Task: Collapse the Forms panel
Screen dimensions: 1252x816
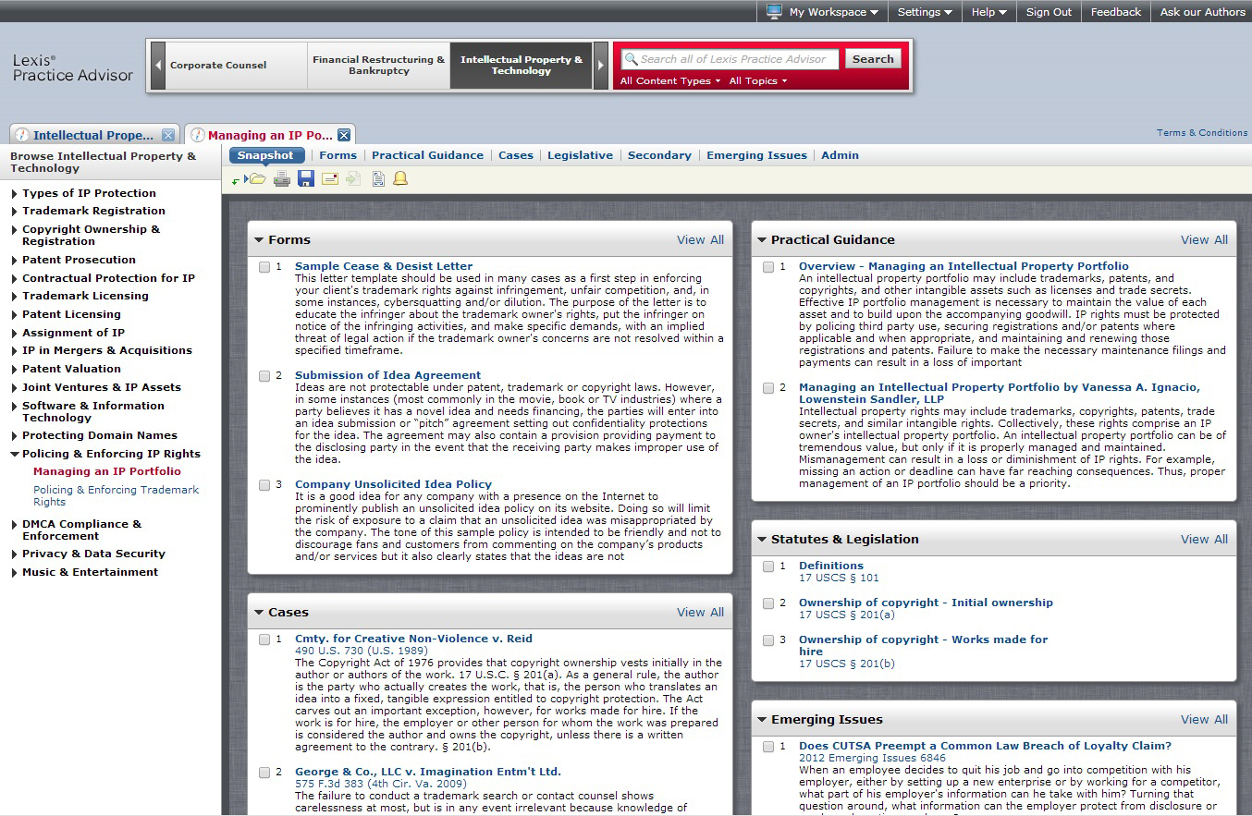Action: click(260, 240)
